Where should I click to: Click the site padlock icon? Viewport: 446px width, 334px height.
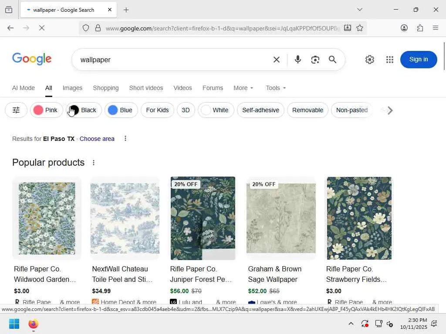(98, 28)
